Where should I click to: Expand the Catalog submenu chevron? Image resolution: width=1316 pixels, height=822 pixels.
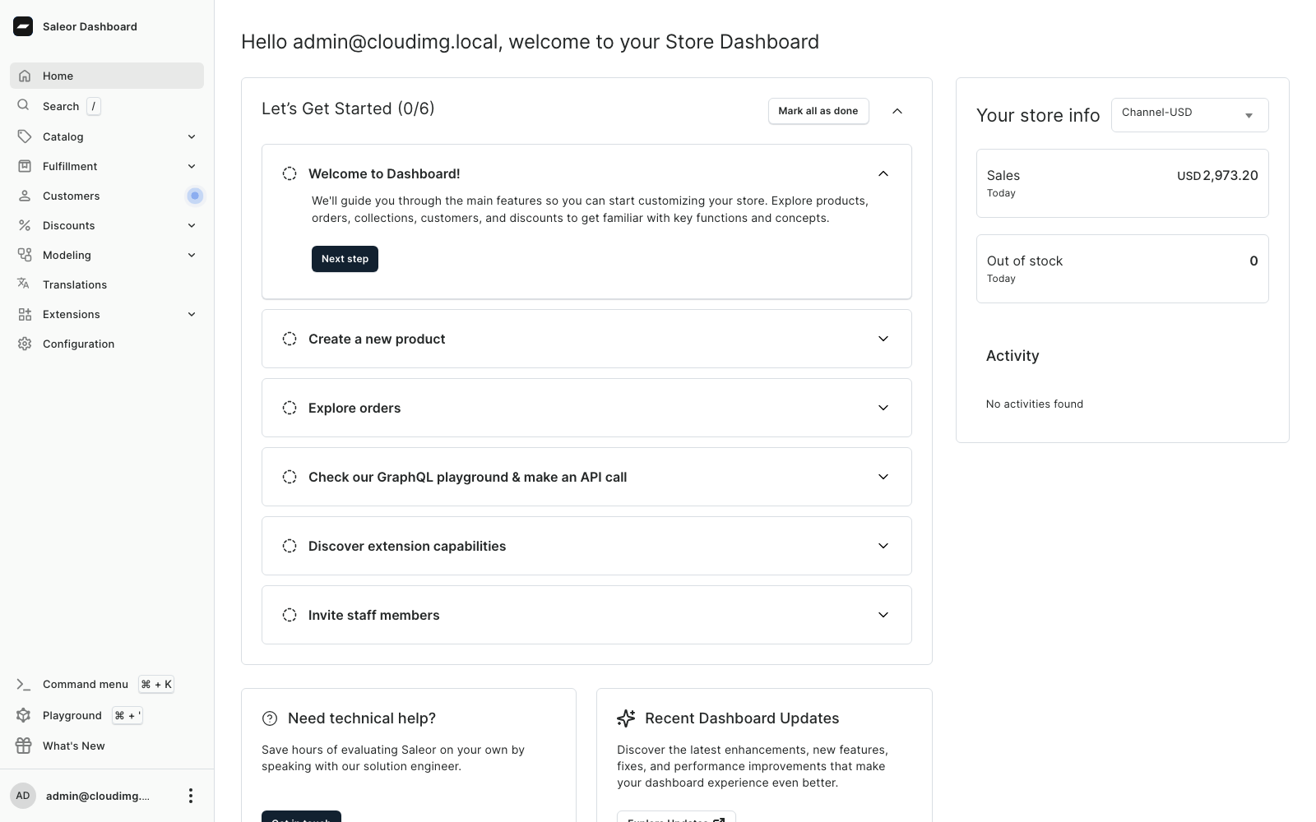(192, 136)
